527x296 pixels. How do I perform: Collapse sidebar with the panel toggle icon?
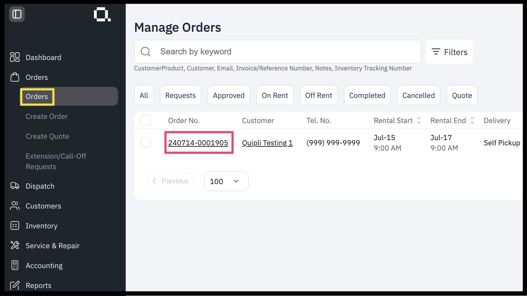17,14
